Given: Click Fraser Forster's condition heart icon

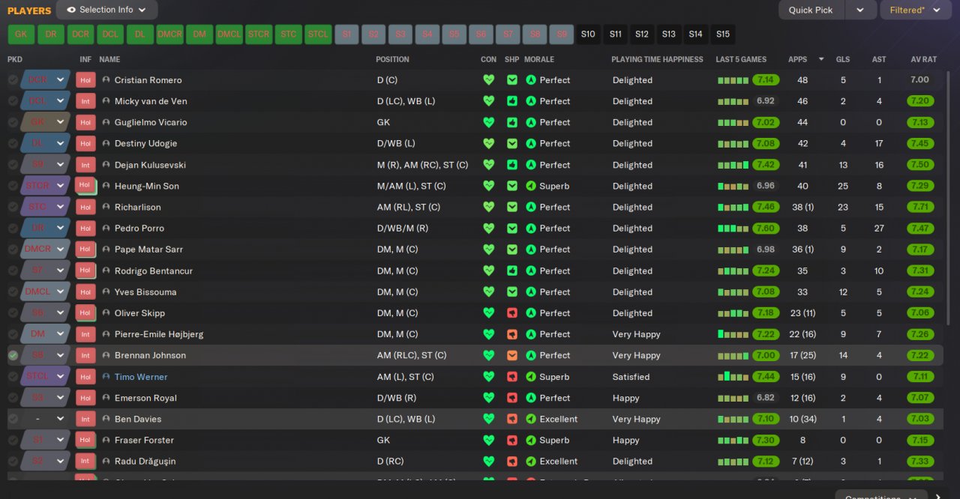Looking at the screenshot, I should coord(489,440).
